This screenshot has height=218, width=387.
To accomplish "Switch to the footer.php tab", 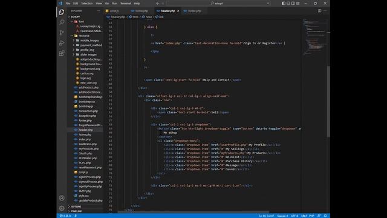I will [x=195, y=11].
